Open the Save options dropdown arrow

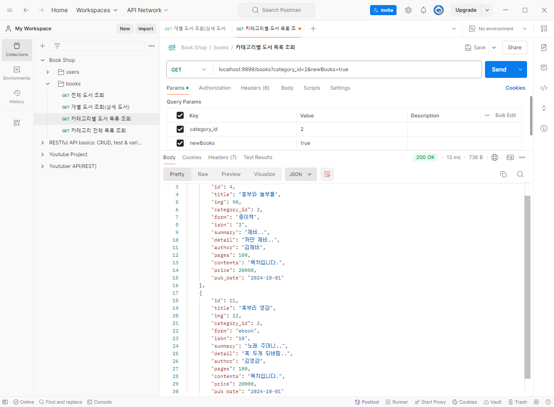point(494,48)
